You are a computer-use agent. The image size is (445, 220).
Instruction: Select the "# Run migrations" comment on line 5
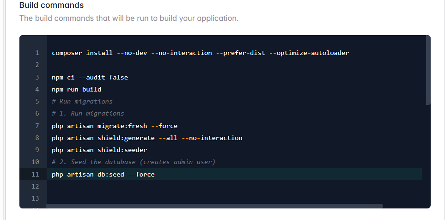pos(82,101)
